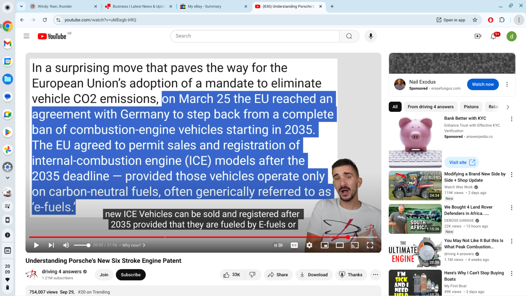Expand more actions menu below video
The height and width of the screenshot is (296, 526).
pos(375,275)
